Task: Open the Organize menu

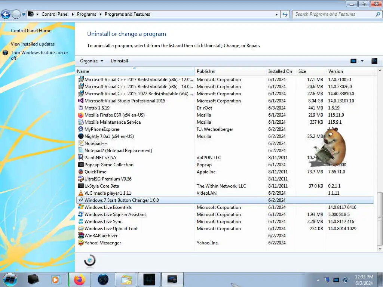Action: [x=92, y=61]
